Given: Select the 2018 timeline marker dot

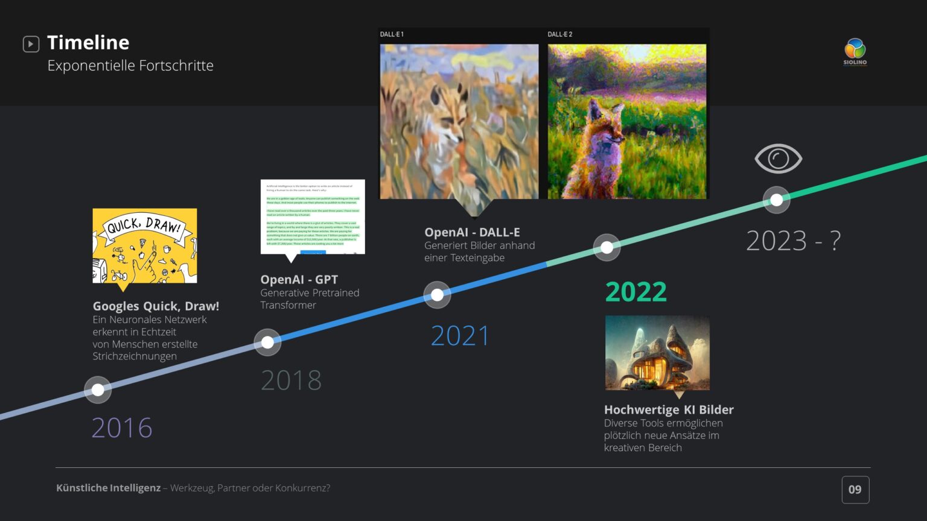Looking at the screenshot, I should click(267, 343).
